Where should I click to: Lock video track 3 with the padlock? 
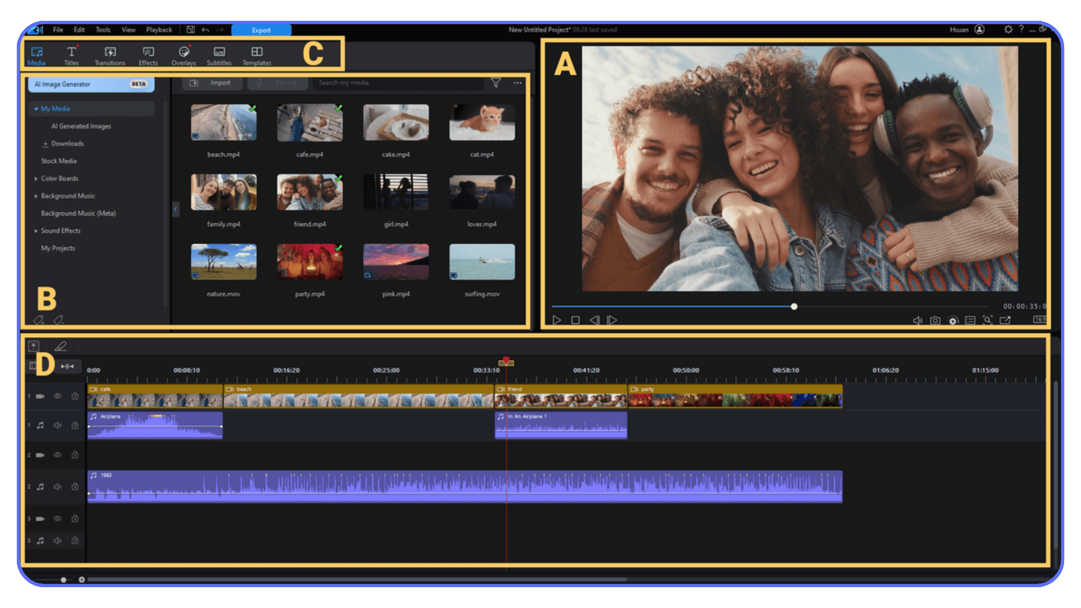click(x=75, y=518)
